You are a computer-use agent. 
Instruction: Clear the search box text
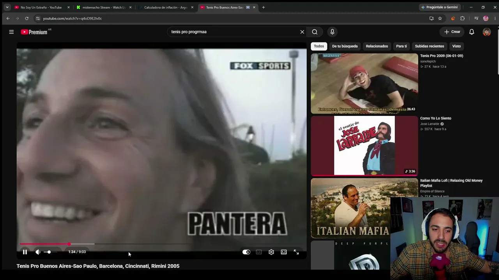pyautogui.click(x=302, y=32)
